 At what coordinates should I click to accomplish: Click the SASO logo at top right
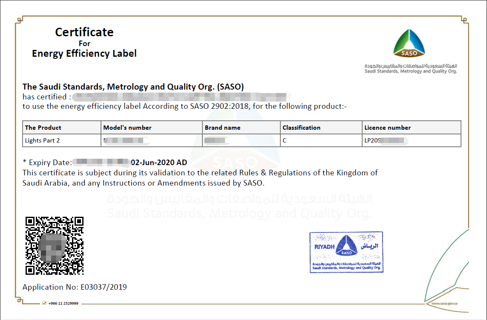click(x=409, y=43)
